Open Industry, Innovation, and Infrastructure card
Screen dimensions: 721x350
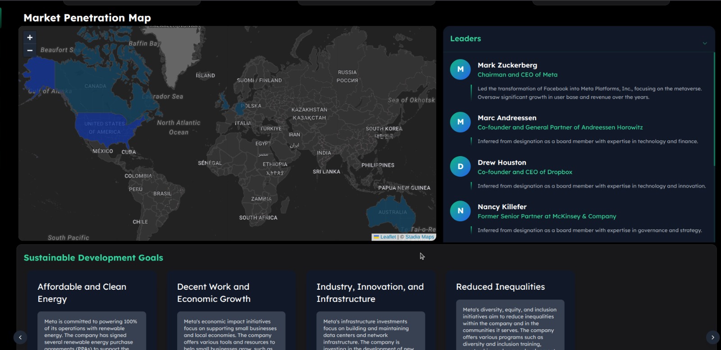370,310
